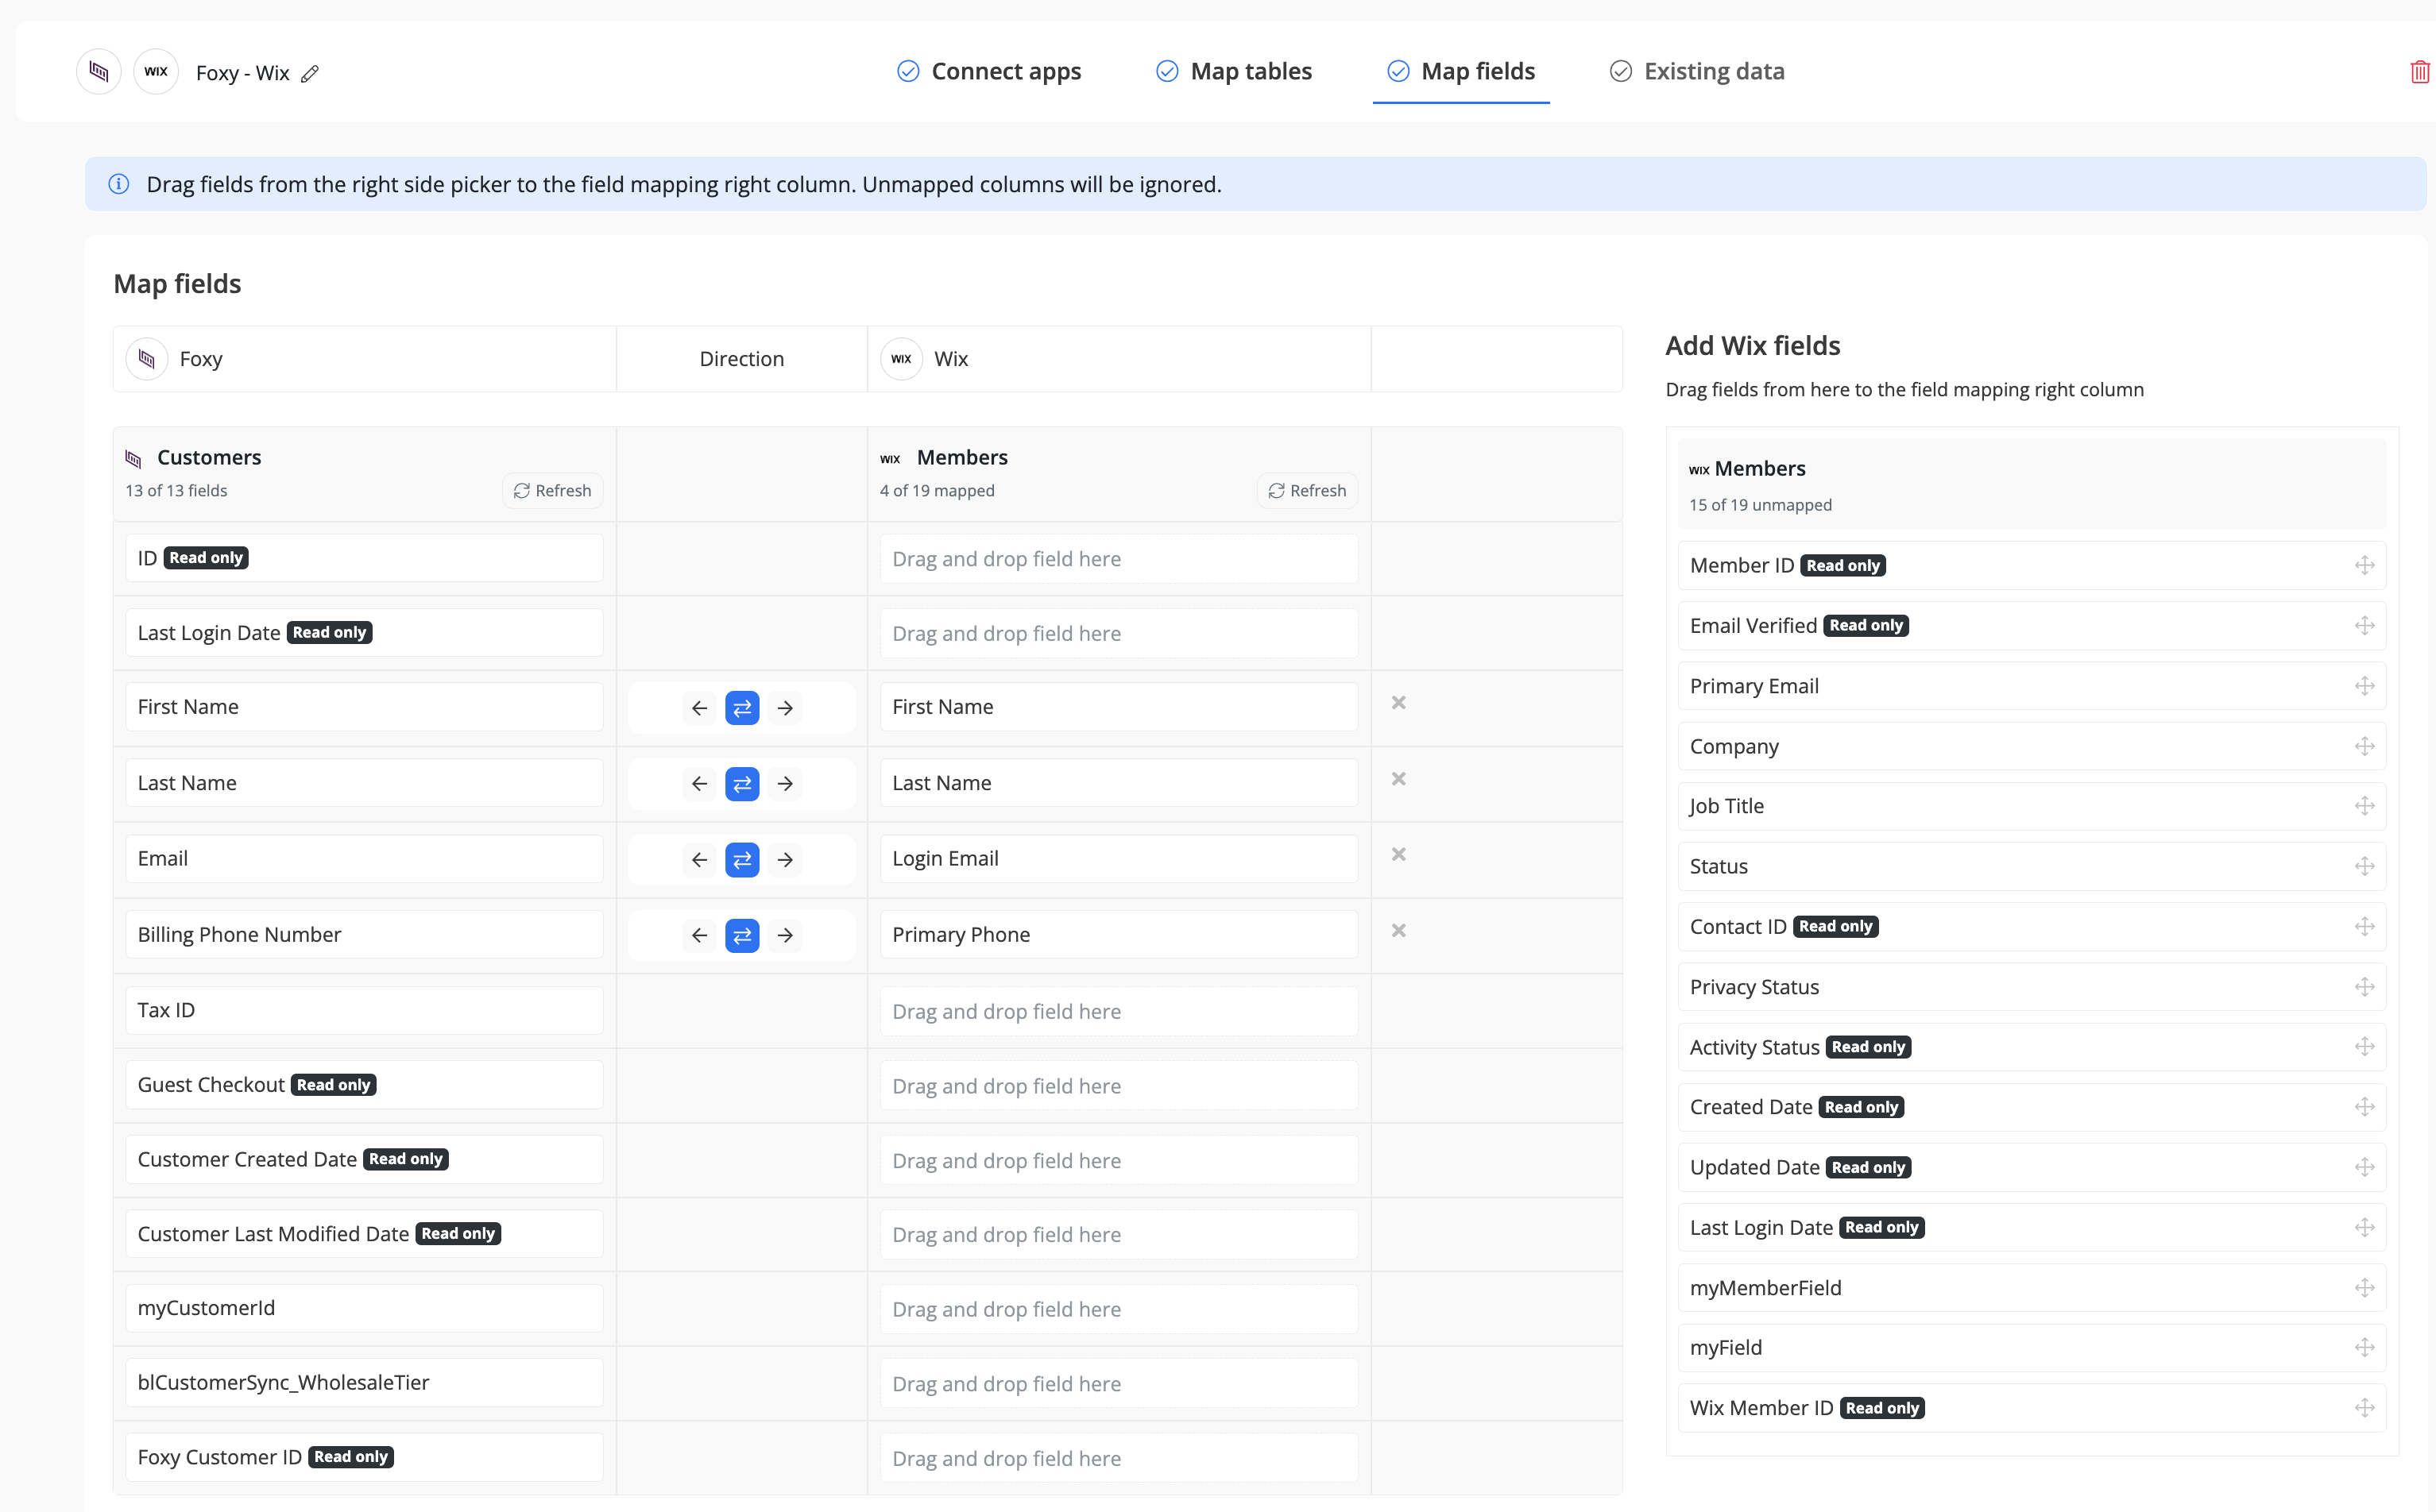The height and width of the screenshot is (1512, 2436).
Task: Click drag handle for Company field
Action: point(2364,747)
